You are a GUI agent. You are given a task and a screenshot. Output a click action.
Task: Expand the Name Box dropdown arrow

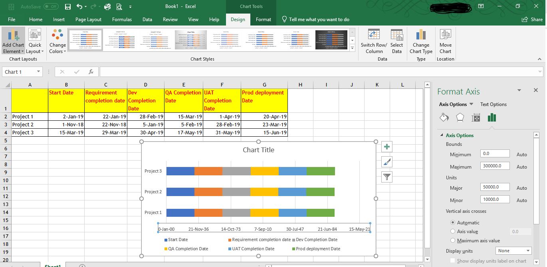point(39,72)
